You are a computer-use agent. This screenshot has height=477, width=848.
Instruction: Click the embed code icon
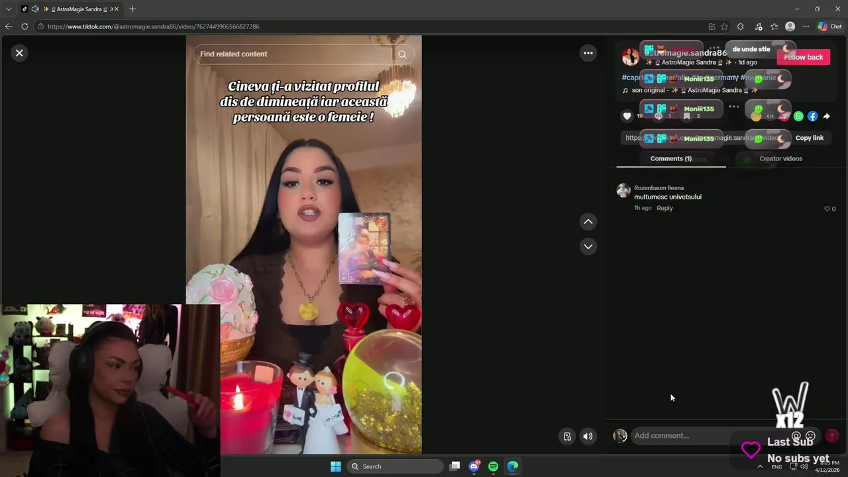[x=770, y=116]
